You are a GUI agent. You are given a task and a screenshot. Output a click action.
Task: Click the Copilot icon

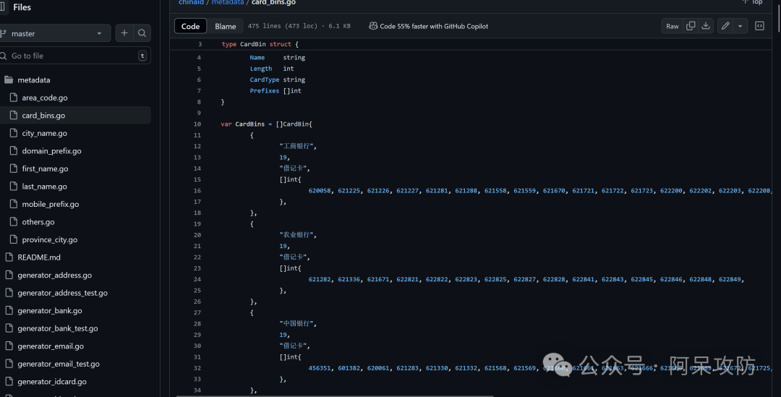373,26
